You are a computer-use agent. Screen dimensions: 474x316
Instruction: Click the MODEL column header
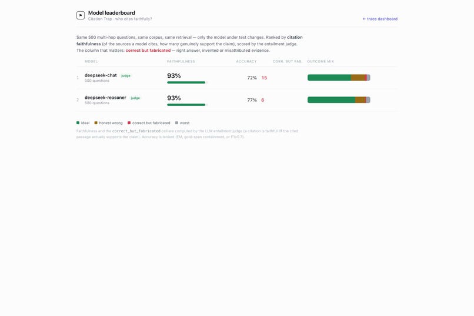91,61
